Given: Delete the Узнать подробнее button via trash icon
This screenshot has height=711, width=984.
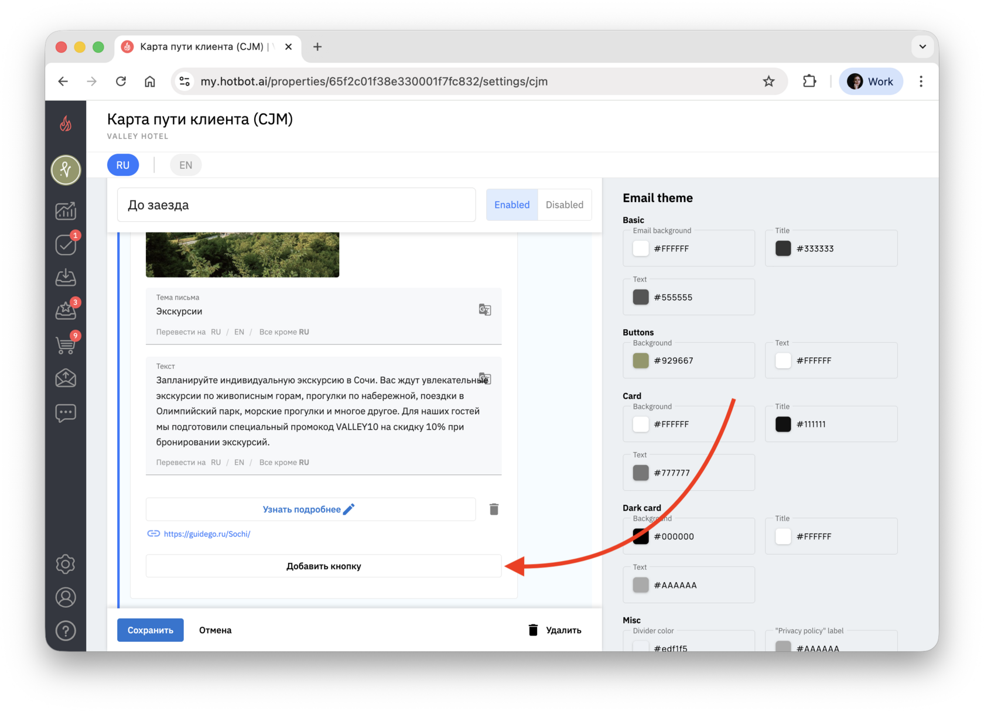Looking at the screenshot, I should [x=494, y=510].
